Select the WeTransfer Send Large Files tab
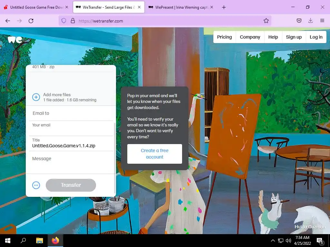This screenshot has height=247, width=330. (109, 7)
